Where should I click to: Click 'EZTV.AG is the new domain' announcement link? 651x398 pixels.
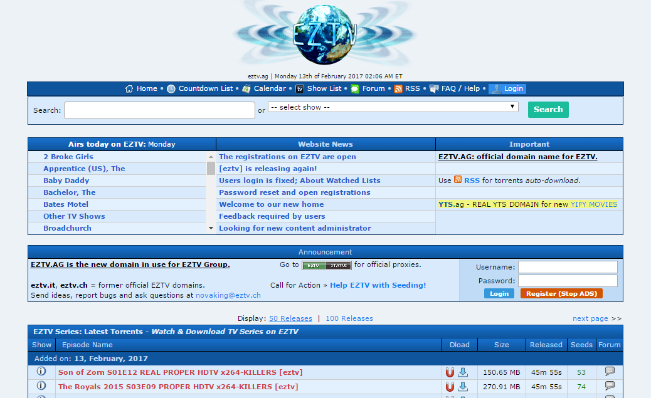click(130, 264)
